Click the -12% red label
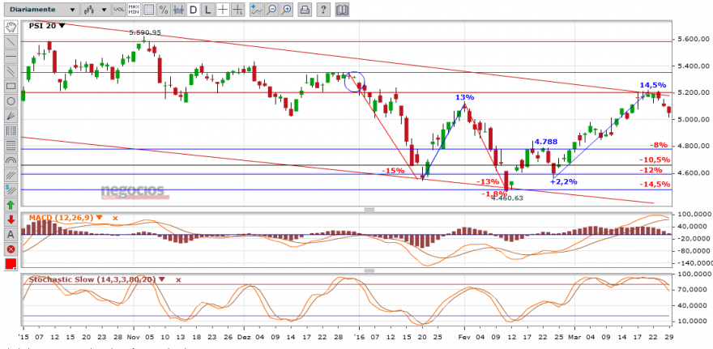713x349 pixels. [x=651, y=170]
